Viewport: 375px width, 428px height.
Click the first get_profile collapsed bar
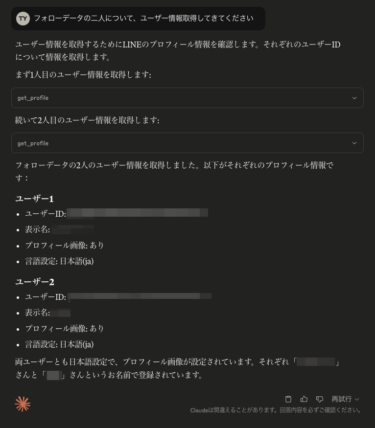tap(187, 98)
